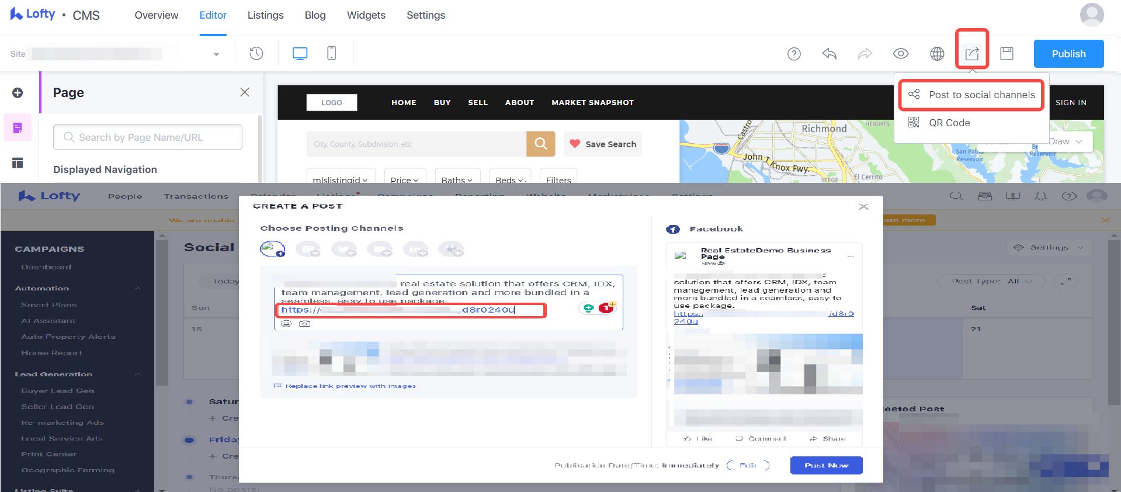The height and width of the screenshot is (492, 1121).
Task: Click the save floppy disk icon
Action: pyautogui.click(x=1007, y=54)
